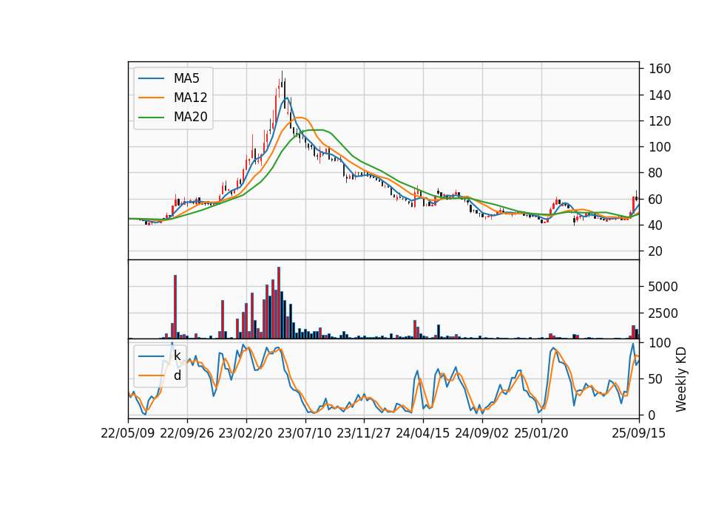Click the MA12 legend label
Viewport: 710px width, 510px height.
click(x=190, y=98)
